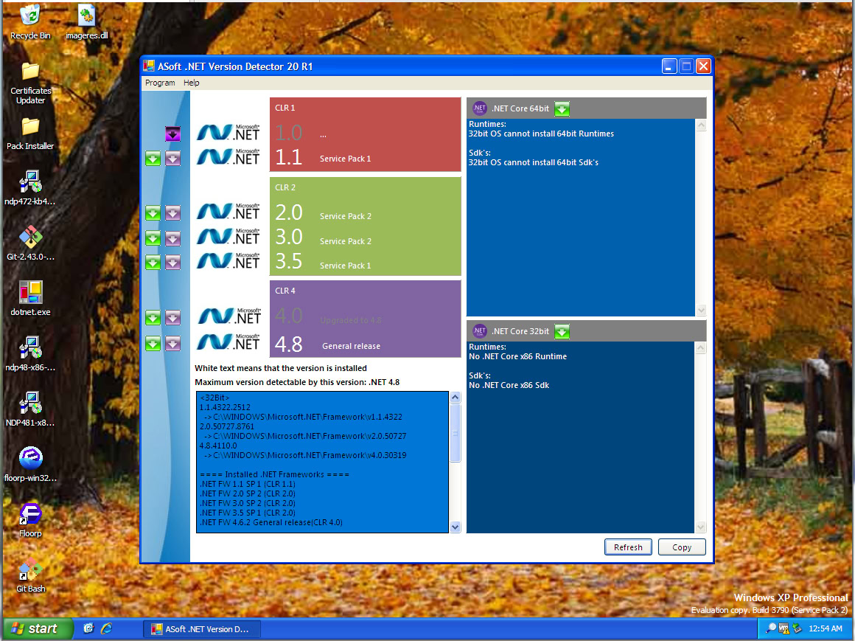Click the 4.8 General release entry
This screenshot has height=641, width=855.
click(x=327, y=344)
